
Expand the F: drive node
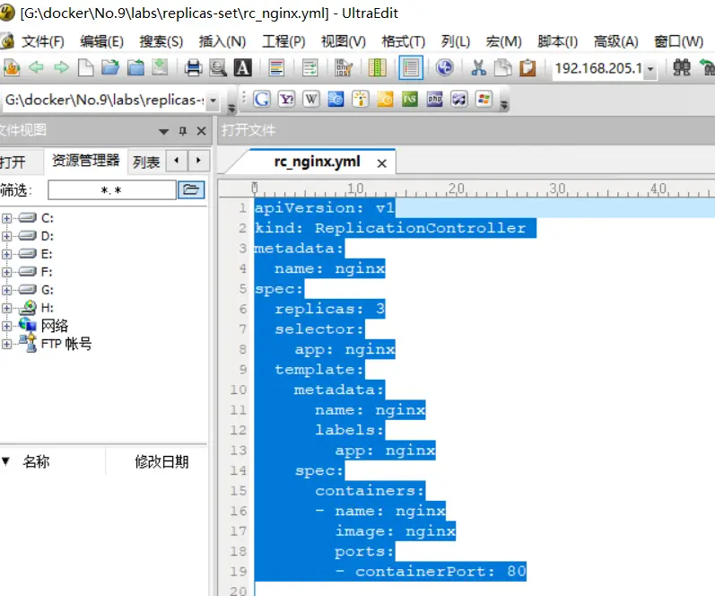(x=6, y=272)
